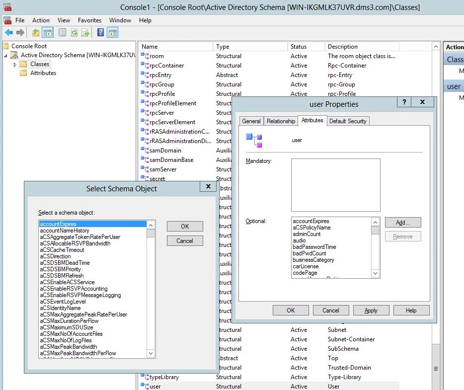
Task: Sort list by the Type column header
Action: (250, 47)
